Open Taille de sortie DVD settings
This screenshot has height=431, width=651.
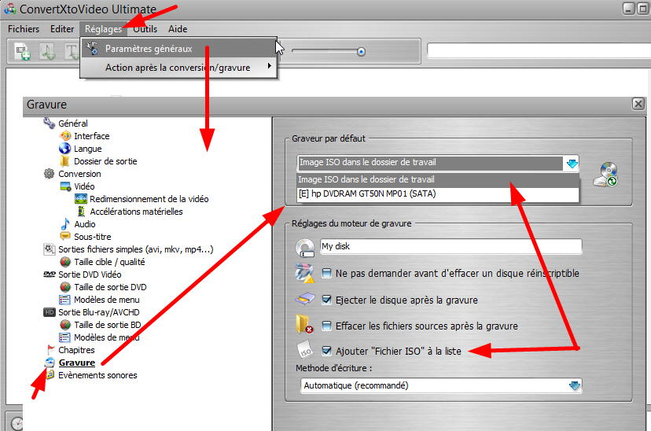click(110, 287)
